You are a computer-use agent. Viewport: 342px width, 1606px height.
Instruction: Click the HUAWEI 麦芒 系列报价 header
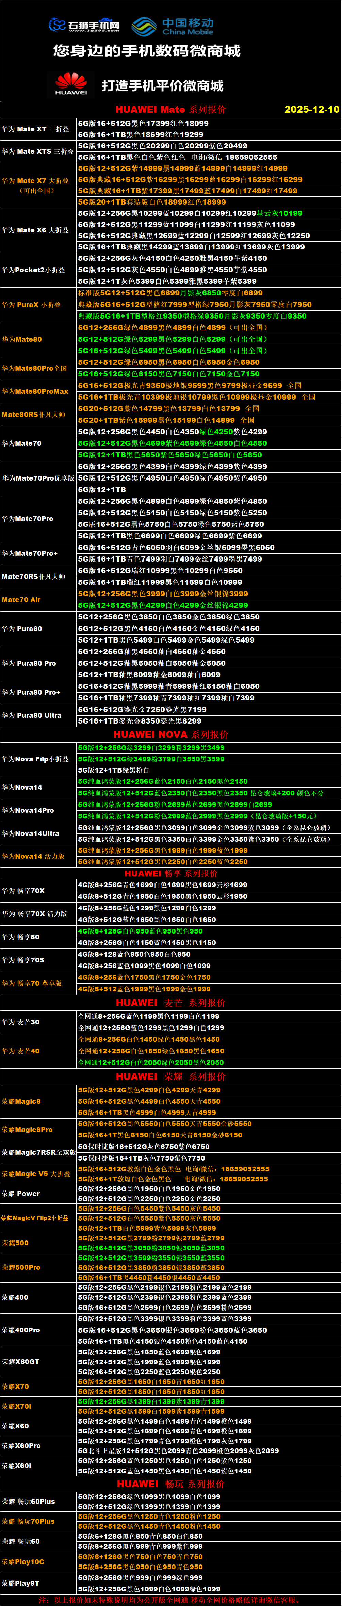[171, 1003]
